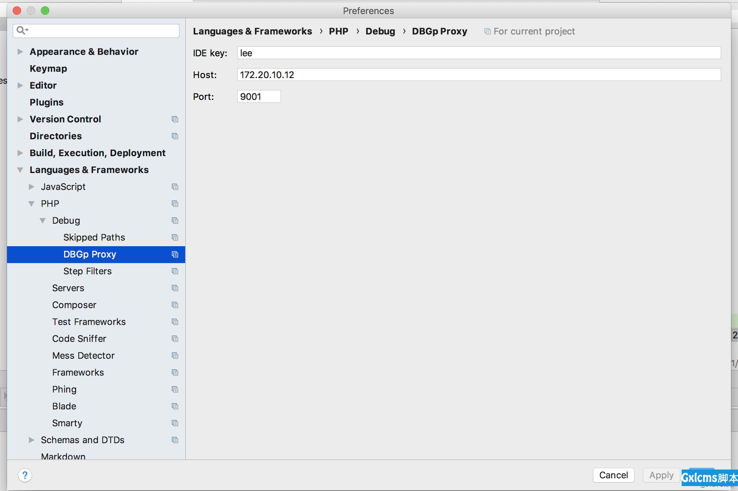The image size is (738, 491).
Task: Click the For current project icon in header
Action: pyautogui.click(x=488, y=32)
